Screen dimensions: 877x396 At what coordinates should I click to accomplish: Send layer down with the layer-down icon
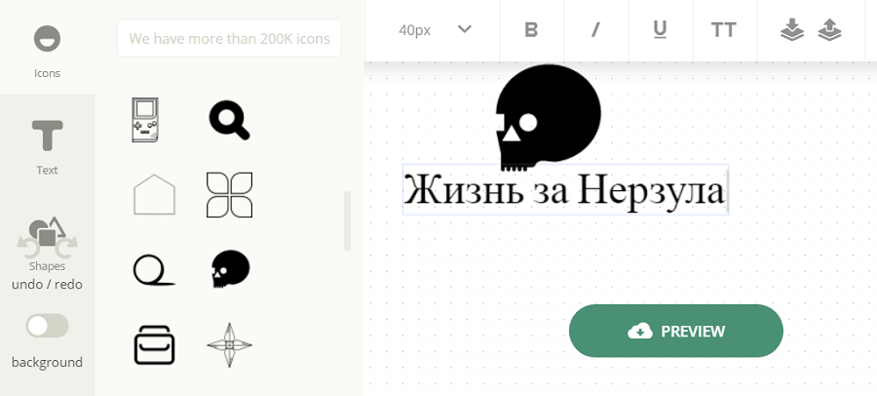[792, 29]
